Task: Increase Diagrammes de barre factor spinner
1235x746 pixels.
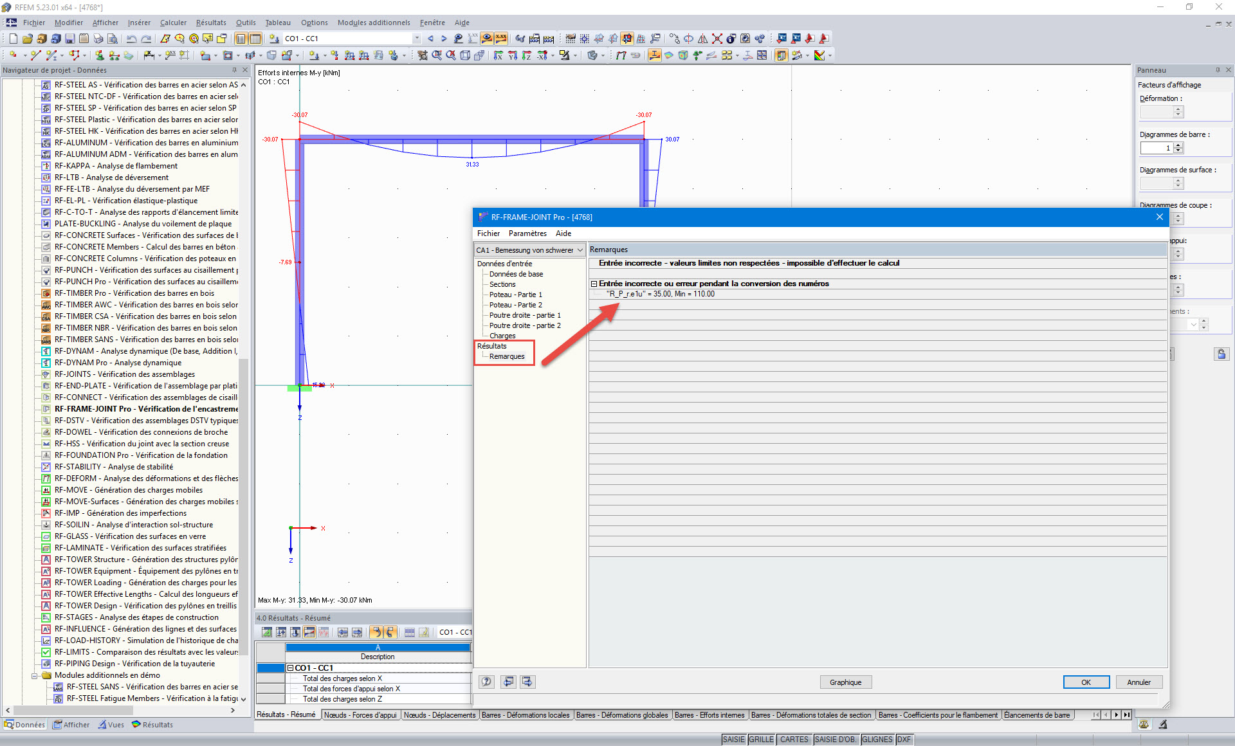Action: point(1178,145)
